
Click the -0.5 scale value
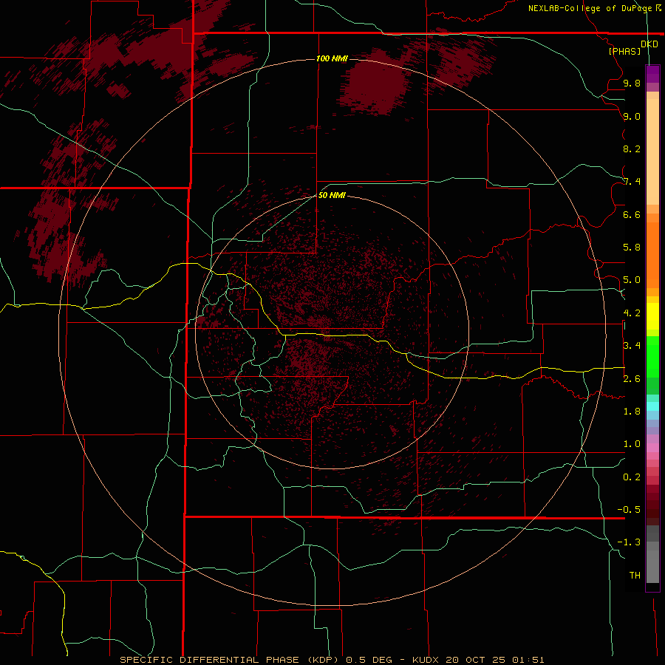click(x=629, y=509)
